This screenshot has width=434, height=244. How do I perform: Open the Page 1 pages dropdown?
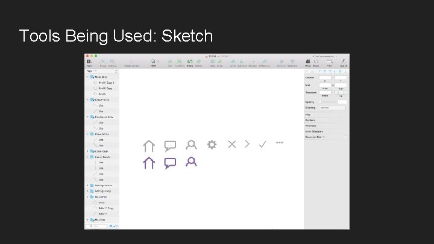(x=92, y=71)
